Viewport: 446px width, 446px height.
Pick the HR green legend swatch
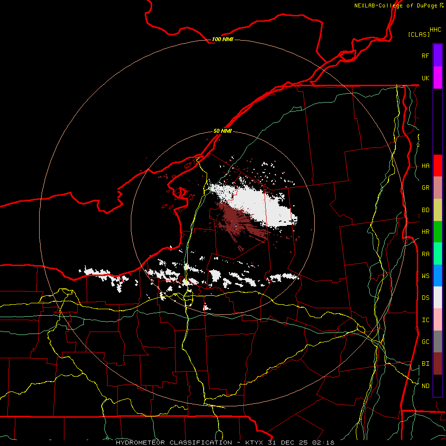pos(438,232)
